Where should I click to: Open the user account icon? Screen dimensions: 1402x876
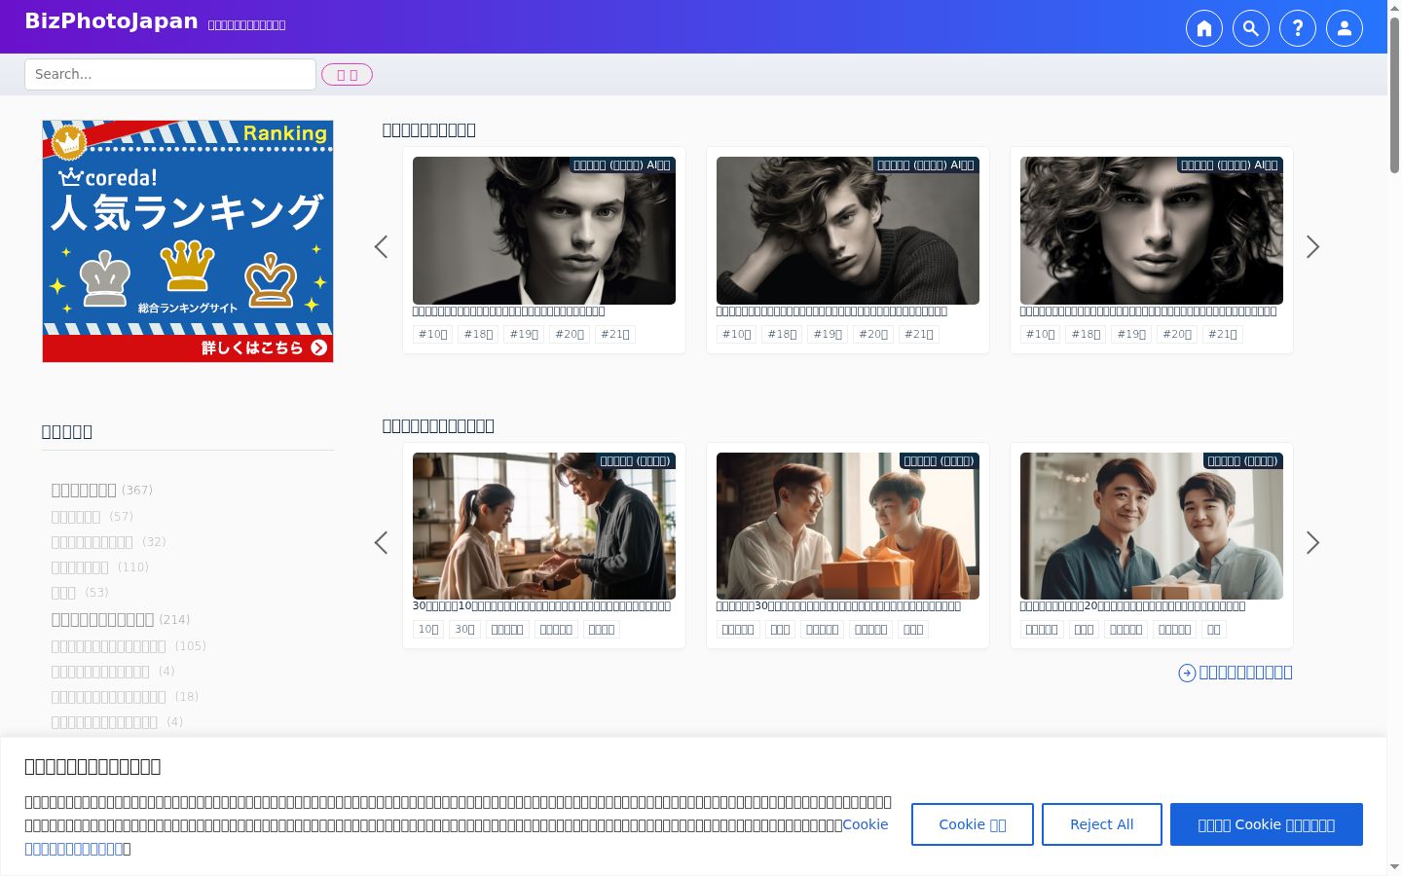(x=1345, y=28)
